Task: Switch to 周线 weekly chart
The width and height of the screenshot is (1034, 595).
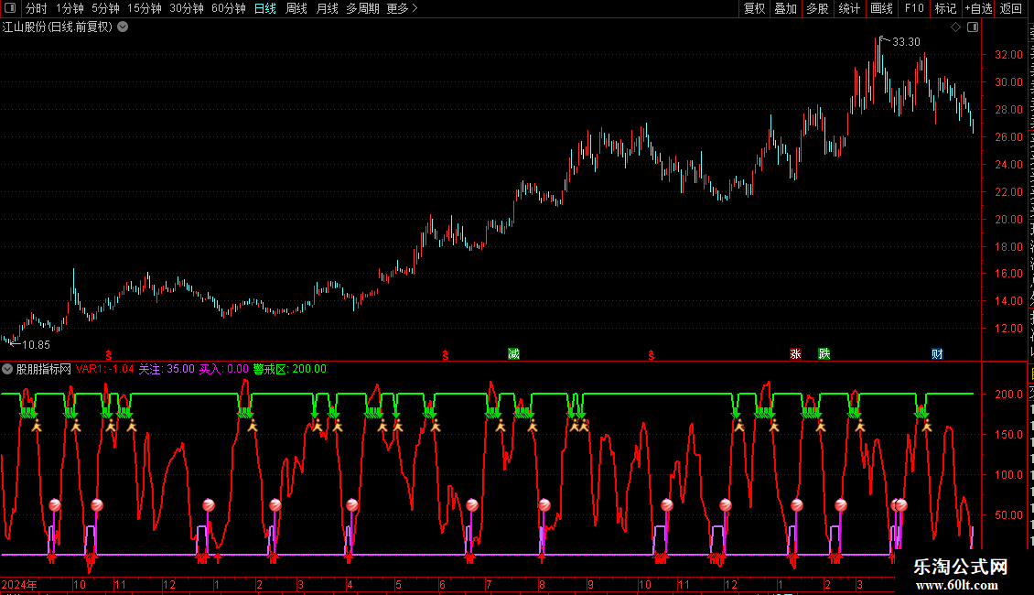Action: [296, 8]
